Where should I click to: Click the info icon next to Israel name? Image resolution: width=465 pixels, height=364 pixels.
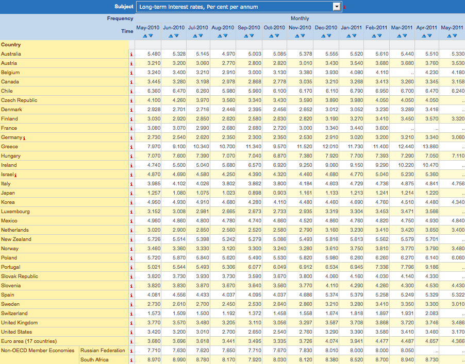tap(16, 175)
